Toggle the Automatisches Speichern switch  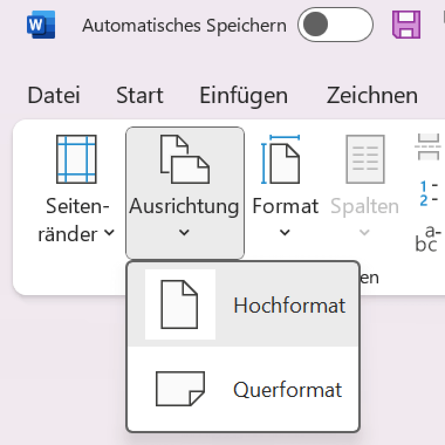335,25
